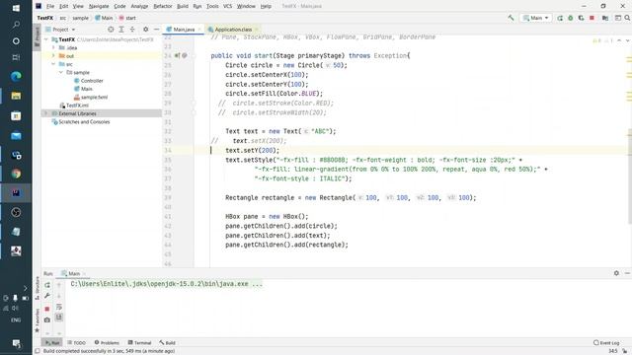
Task: Collapse the src folder
Action: pos(53,64)
